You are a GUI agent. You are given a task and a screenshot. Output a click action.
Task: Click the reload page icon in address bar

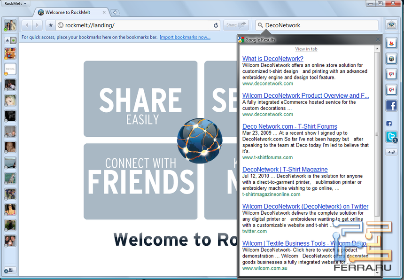[216, 25]
